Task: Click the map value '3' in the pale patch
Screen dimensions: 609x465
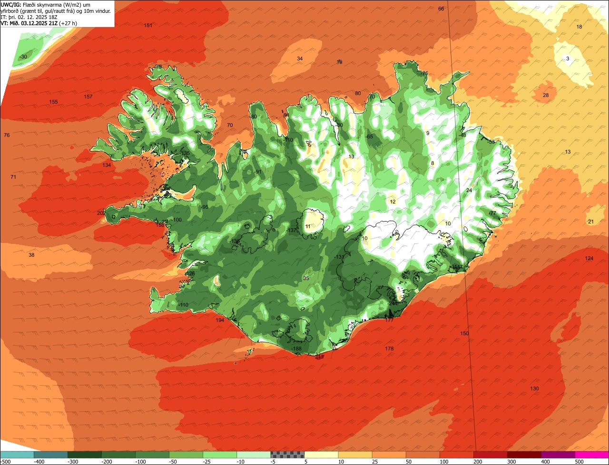Action: click(568, 58)
